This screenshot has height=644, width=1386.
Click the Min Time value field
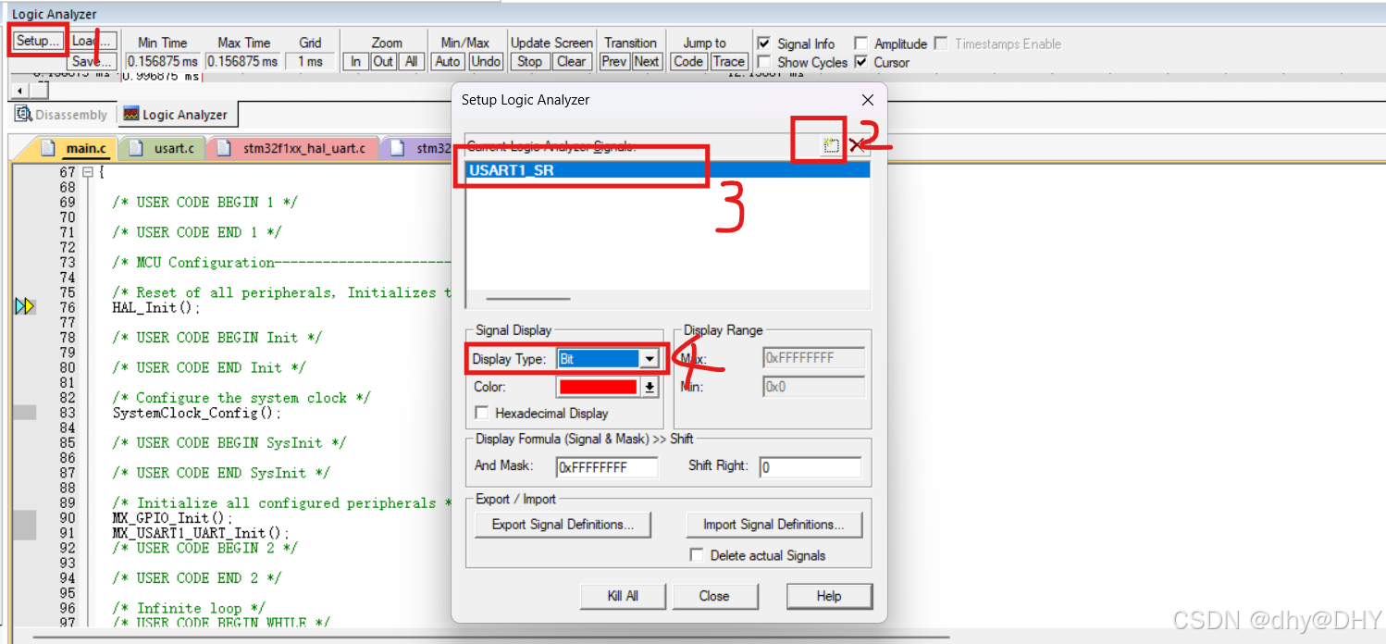coord(163,61)
